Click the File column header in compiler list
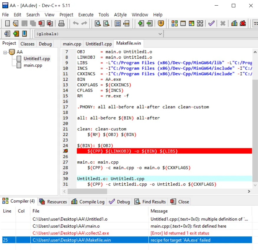This screenshot has width=258, height=250. pos(89,211)
